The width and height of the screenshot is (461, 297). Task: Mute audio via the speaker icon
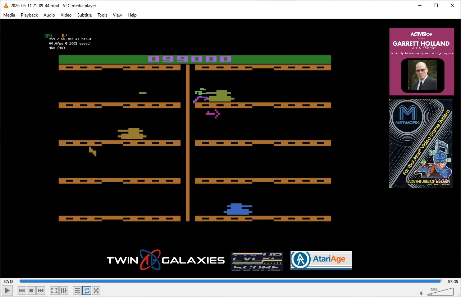click(x=422, y=293)
